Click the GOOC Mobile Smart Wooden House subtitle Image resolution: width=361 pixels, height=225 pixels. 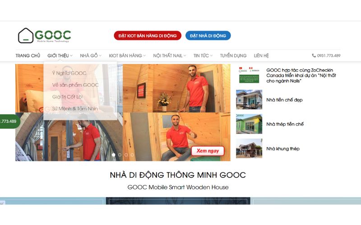[178, 187]
